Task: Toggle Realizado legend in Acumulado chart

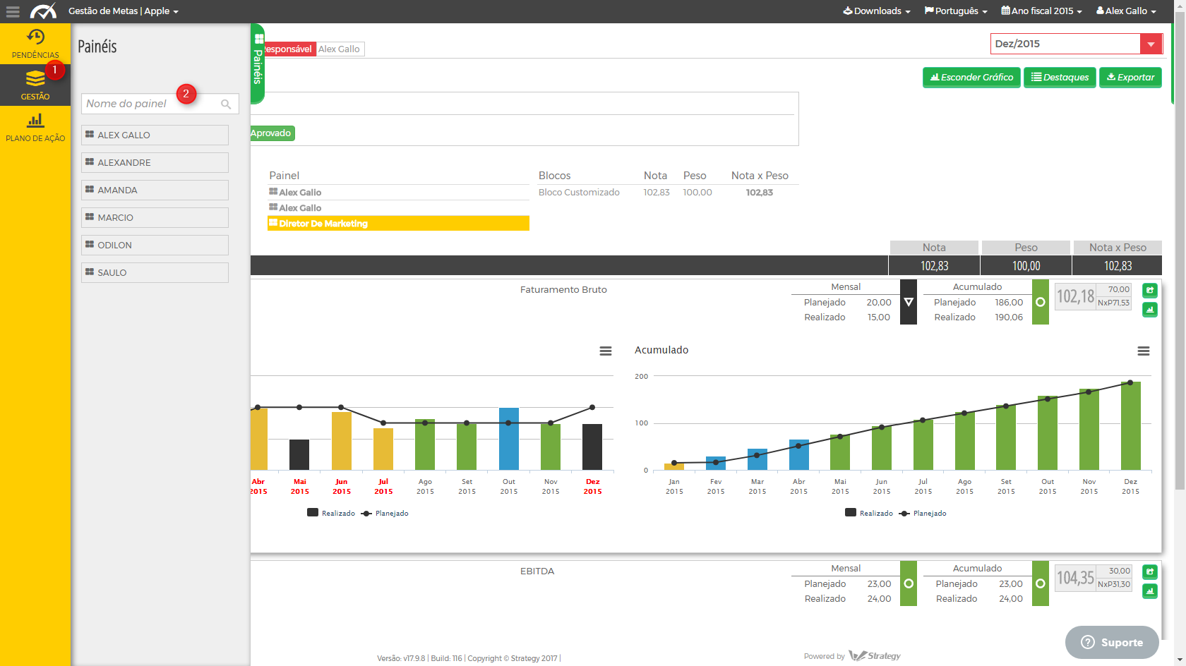Action: click(869, 513)
